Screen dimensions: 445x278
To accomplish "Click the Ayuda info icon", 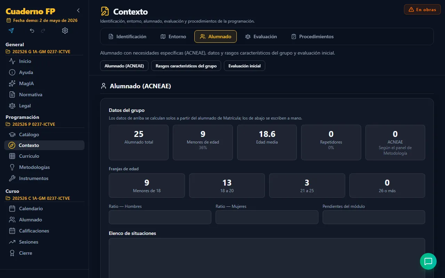I will pos(12,72).
